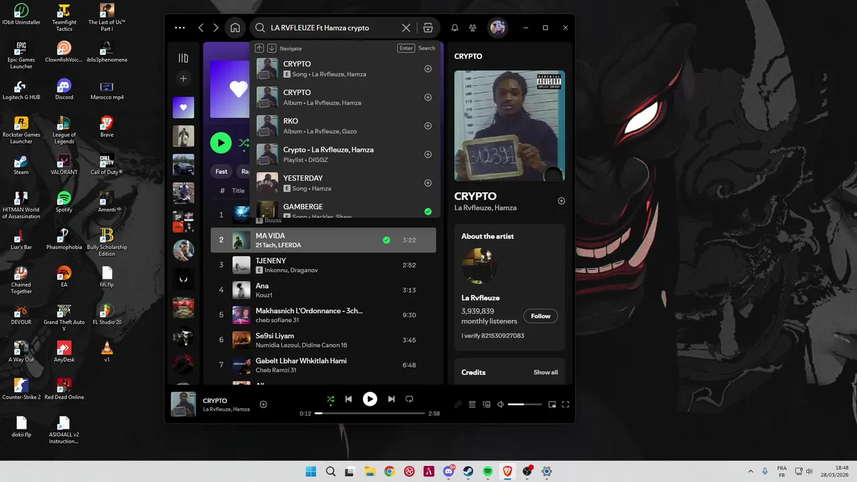Viewport: 857px width, 482px height.
Task: Add now-playing CRYPTO to Liked Songs
Action: pos(263,404)
